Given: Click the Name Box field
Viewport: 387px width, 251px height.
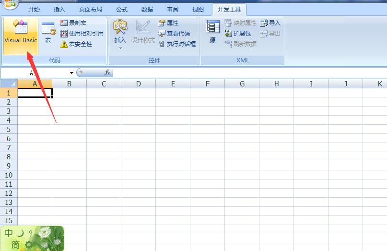Looking at the screenshot, I should pyautogui.click(x=35, y=73).
